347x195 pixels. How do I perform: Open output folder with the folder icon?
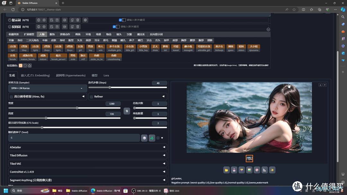(x=227, y=170)
